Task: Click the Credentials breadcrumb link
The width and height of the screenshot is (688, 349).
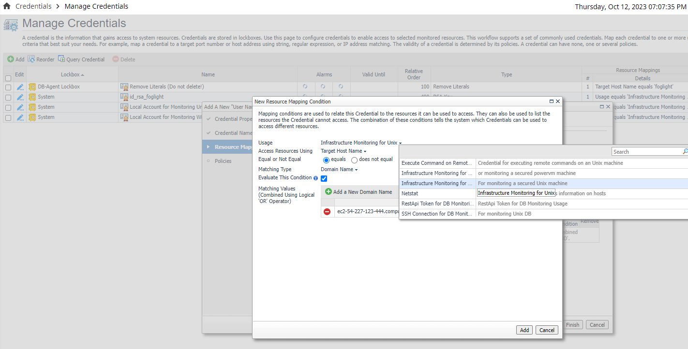Action: (x=33, y=6)
